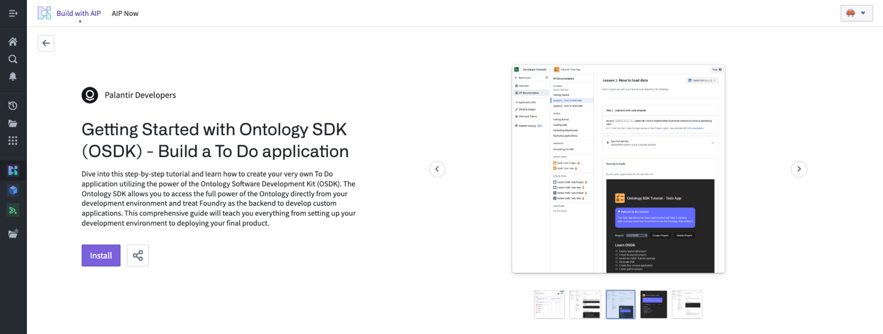Open the starred folder favorites icon
Viewport: 883px width, 334px height.
pos(13,234)
